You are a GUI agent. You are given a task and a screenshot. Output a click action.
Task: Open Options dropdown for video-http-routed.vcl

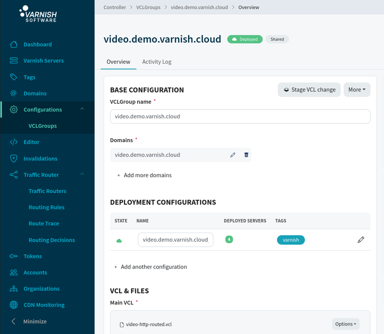(345, 324)
